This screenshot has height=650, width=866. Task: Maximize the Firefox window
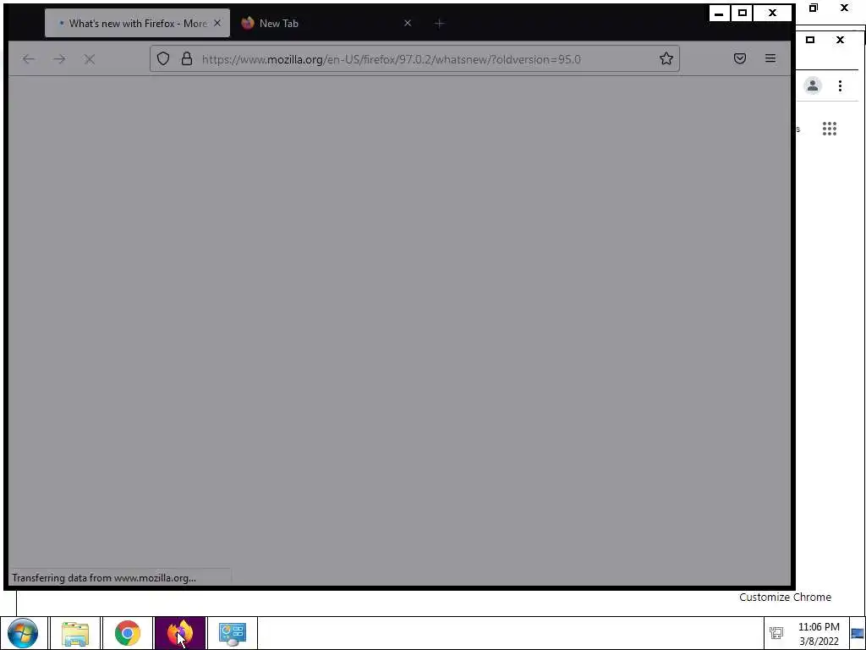(x=743, y=14)
